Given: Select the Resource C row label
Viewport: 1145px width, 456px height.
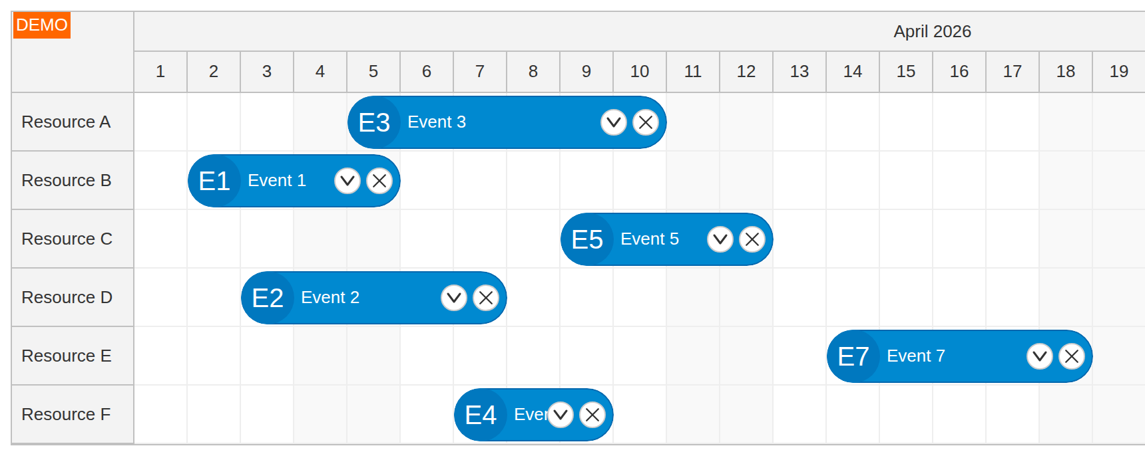Looking at the screenshot, I should tap(65, 239).
